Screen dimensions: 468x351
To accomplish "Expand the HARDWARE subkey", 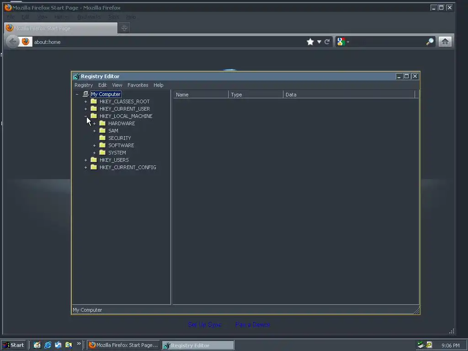I will click(x=94, y=123).
